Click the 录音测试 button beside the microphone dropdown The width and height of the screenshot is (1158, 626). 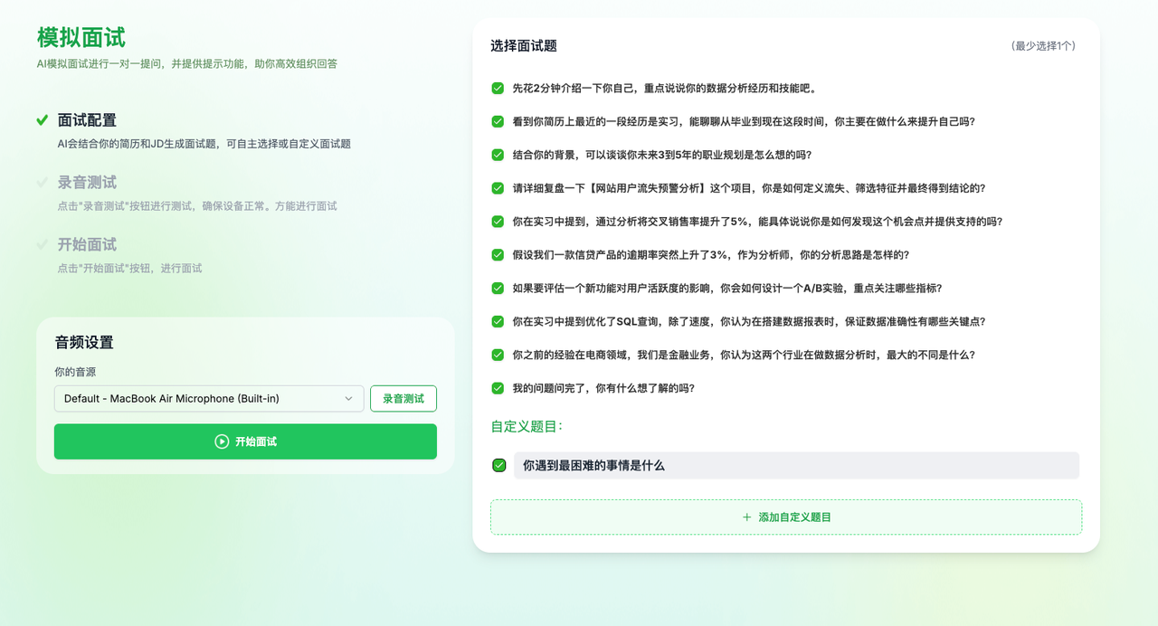click(403, 398)
